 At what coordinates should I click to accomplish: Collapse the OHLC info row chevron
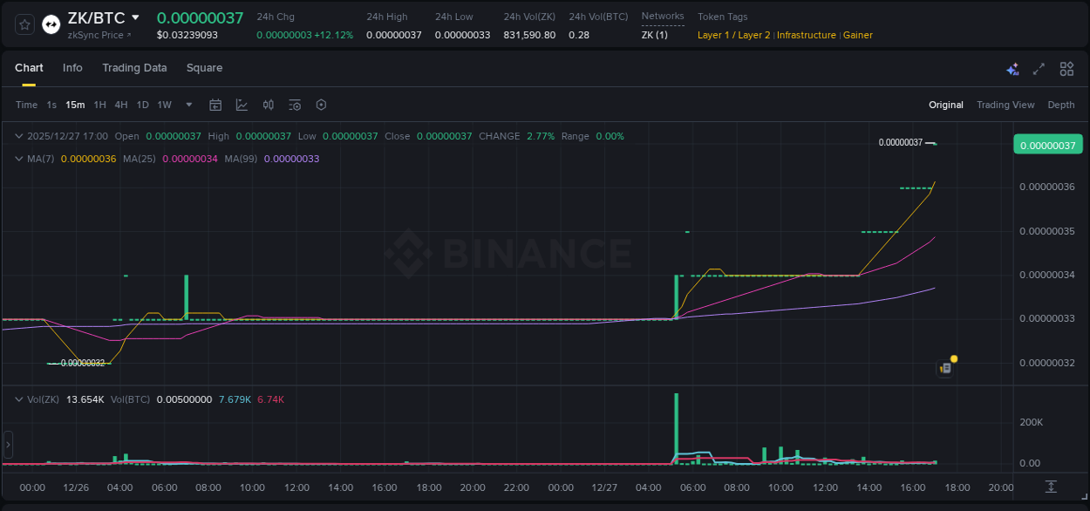point(17,136)
